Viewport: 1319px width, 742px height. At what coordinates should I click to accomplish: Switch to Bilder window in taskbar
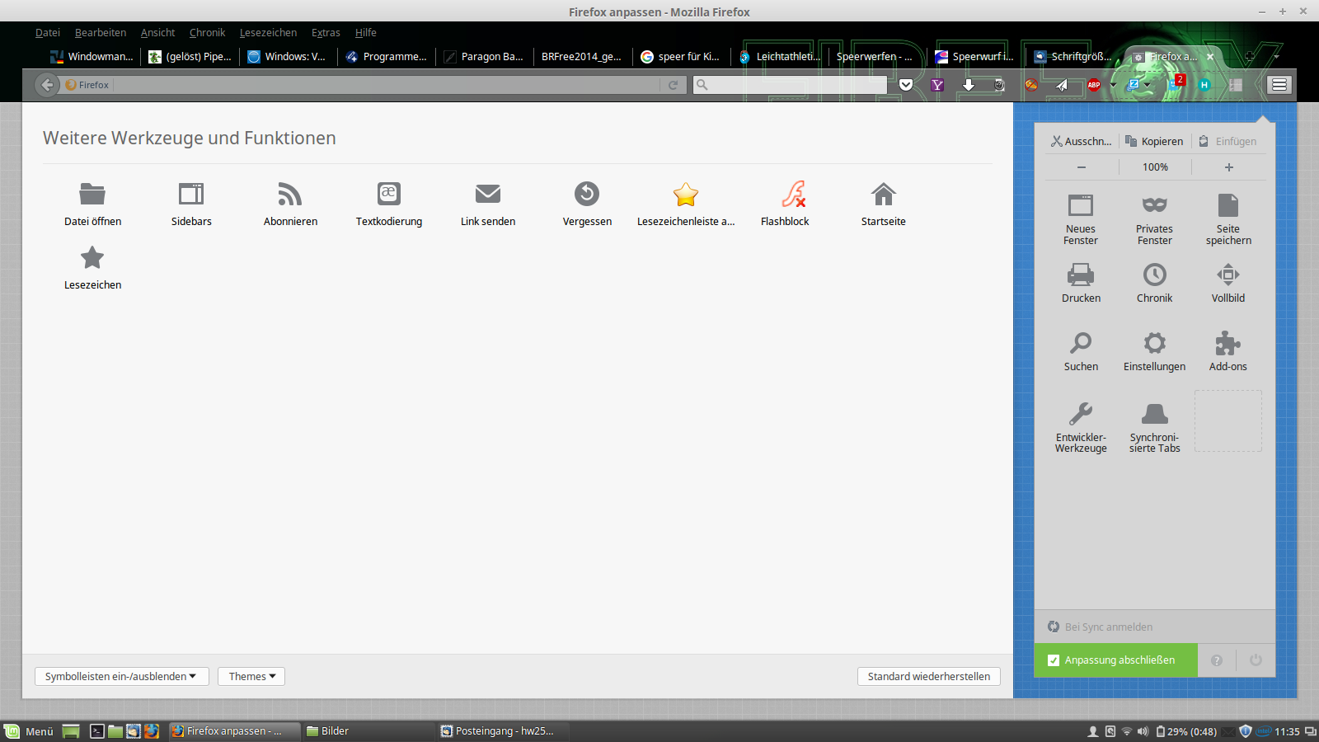tap(367, 731)
